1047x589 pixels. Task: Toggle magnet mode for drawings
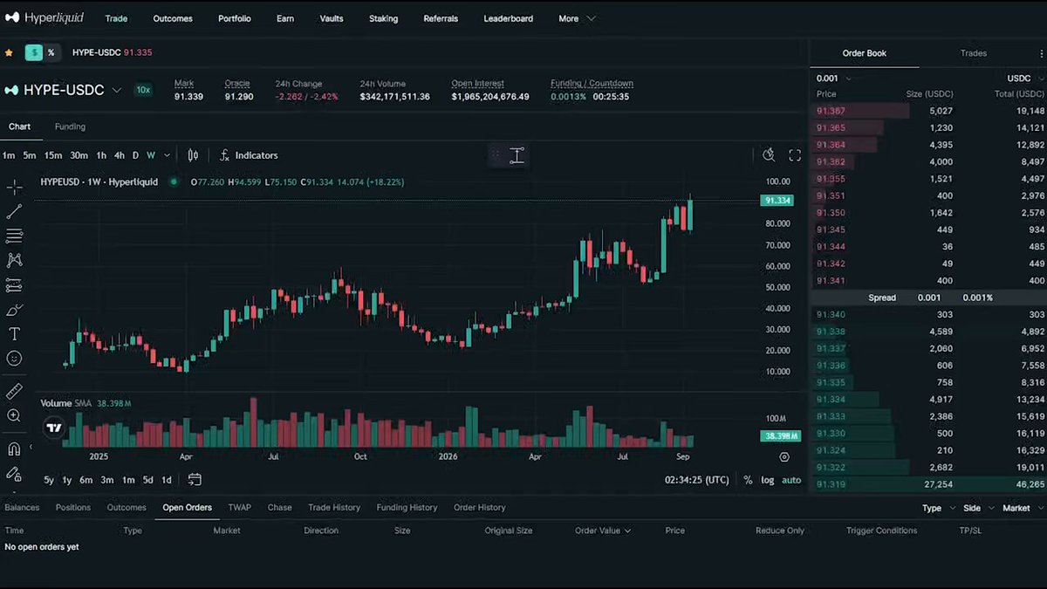pos(15,449)
